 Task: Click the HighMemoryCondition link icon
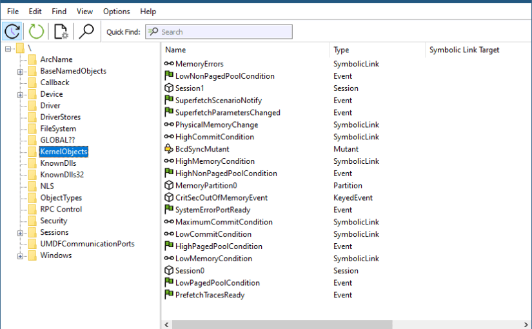click(x=169, y=161)
